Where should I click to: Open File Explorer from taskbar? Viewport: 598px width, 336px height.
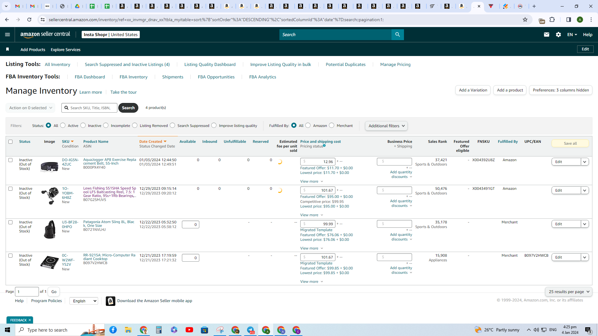(128, 330)
